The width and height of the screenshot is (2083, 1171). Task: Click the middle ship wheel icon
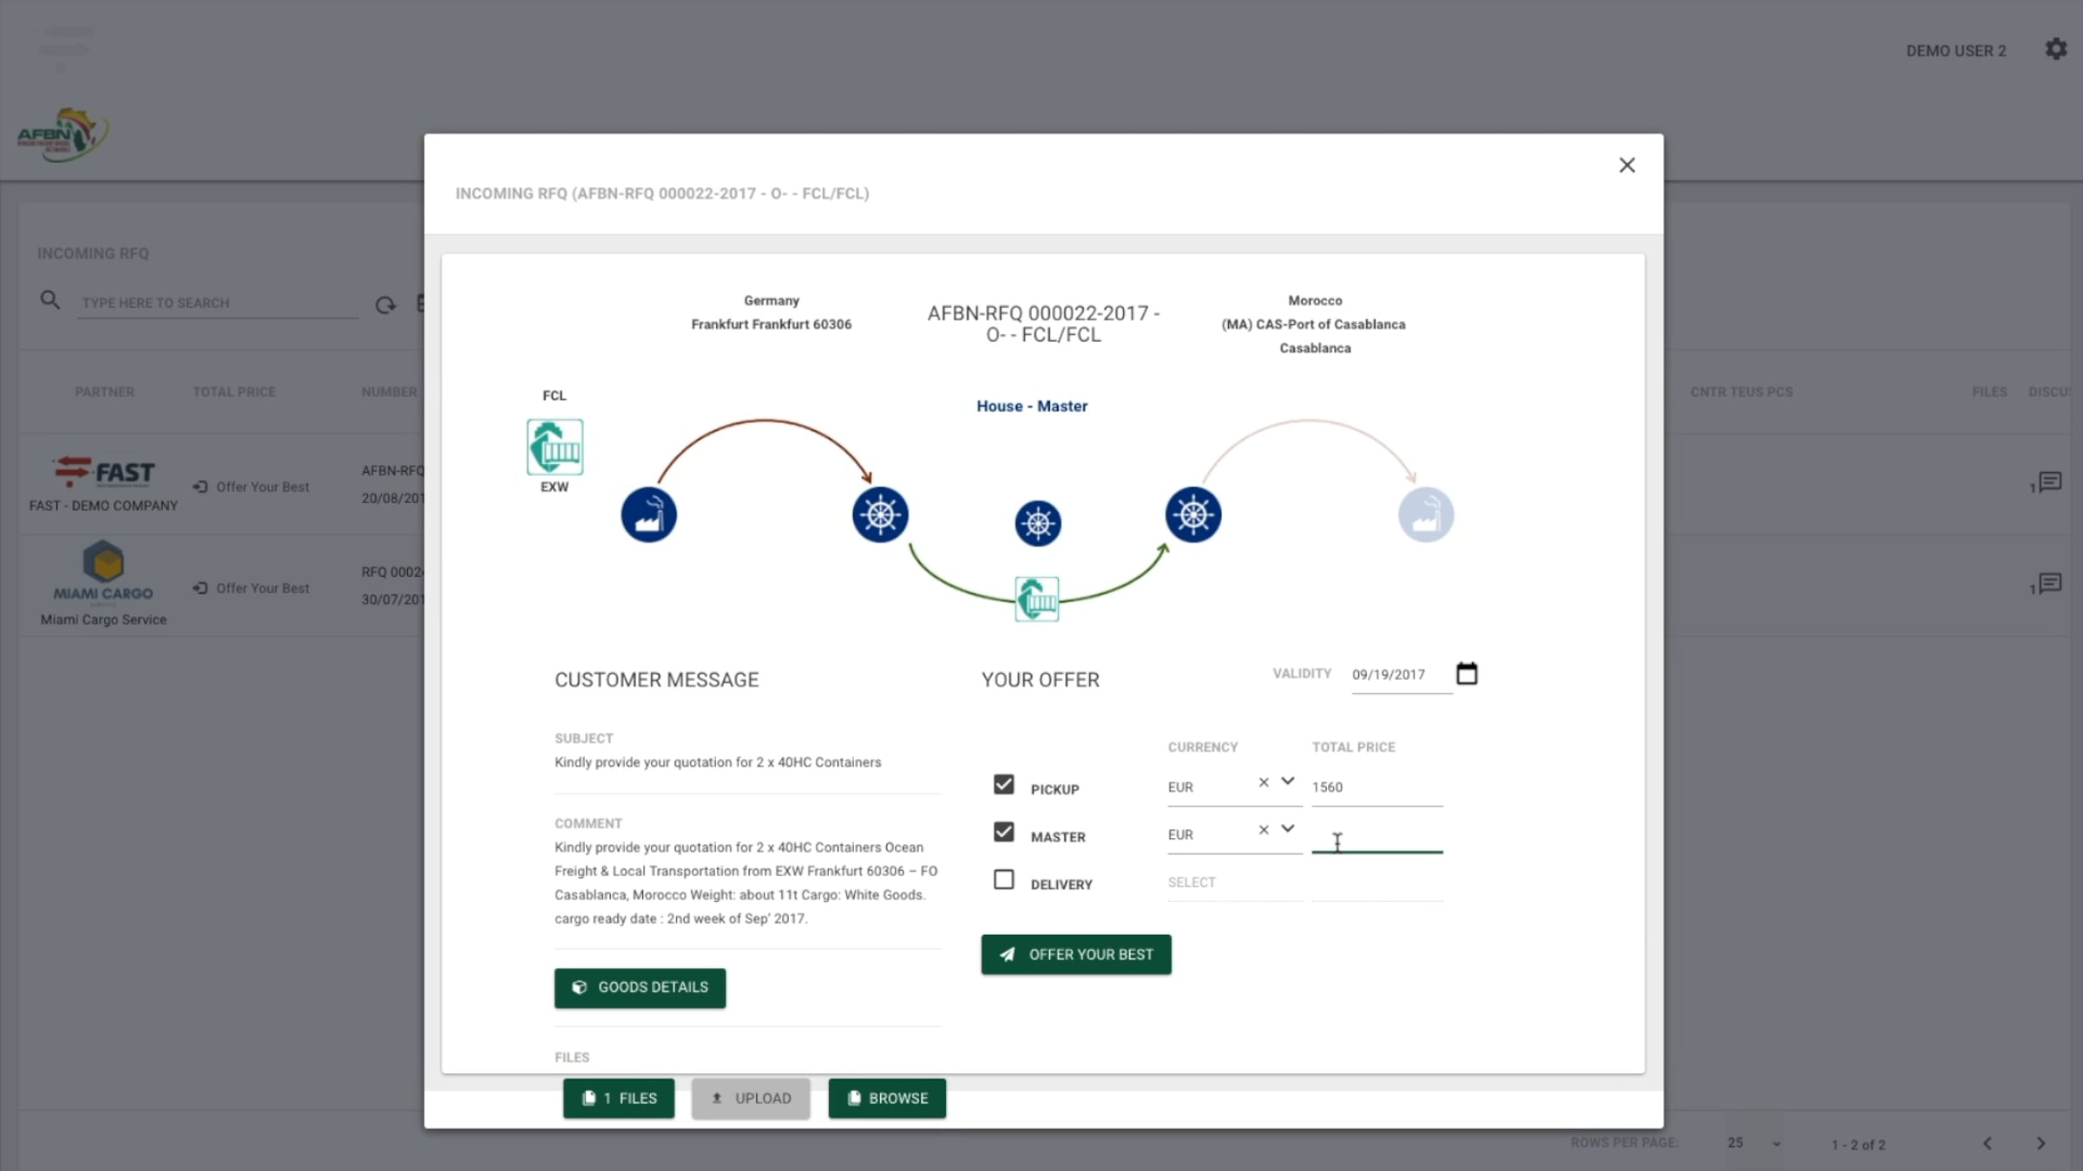click(1038, 523)
